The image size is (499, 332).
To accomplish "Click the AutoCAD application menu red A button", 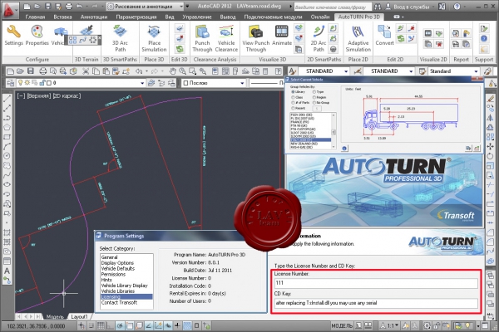I will [9, 9].
